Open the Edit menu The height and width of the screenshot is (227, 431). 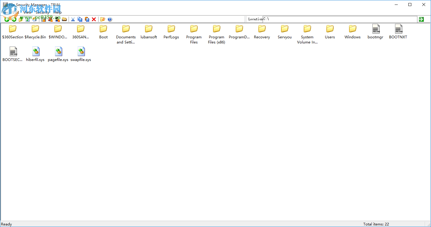pos(16,12)
